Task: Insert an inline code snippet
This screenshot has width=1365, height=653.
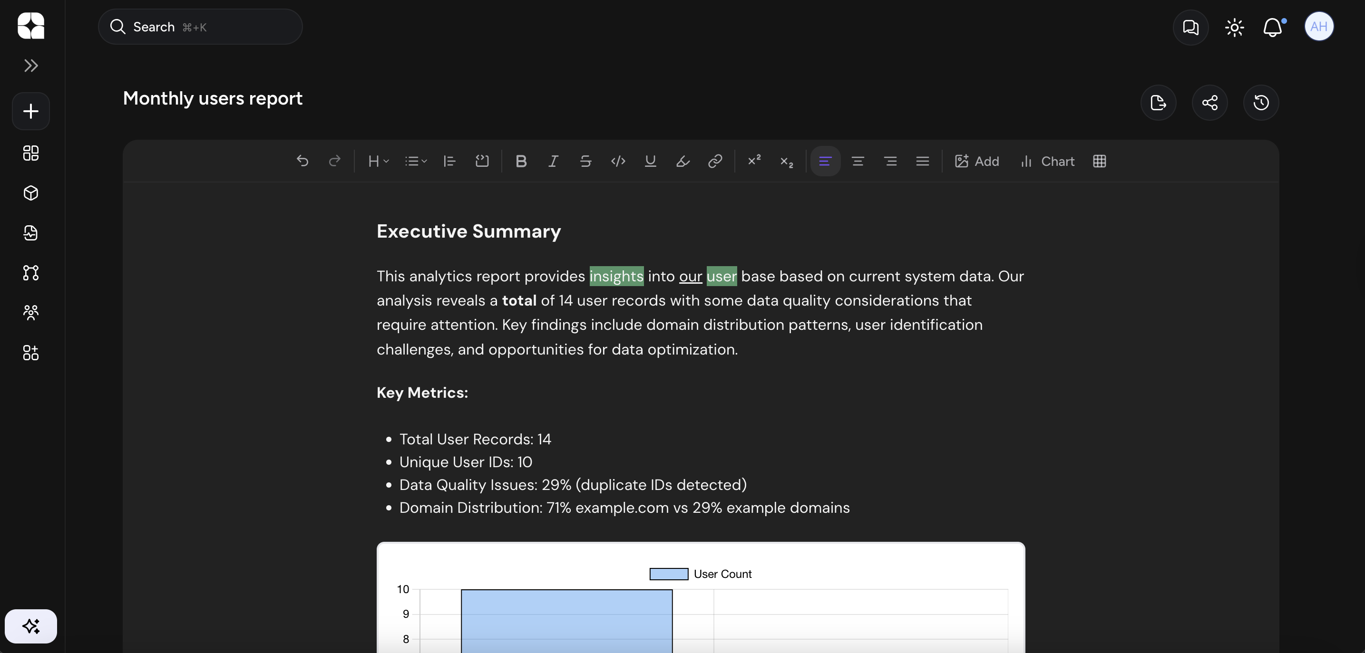Action: pos(617,161)
